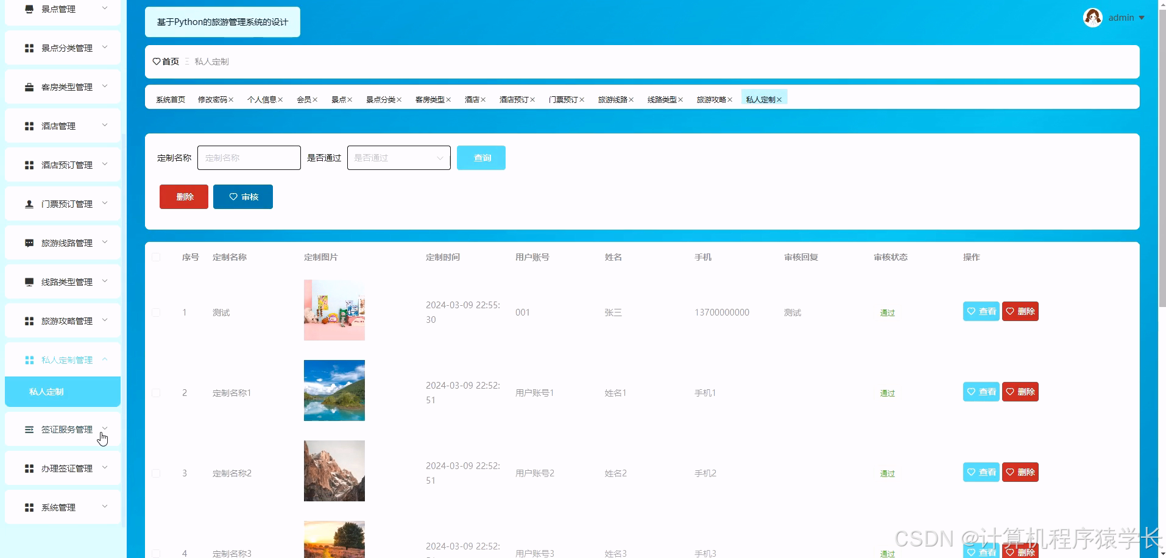Close the 个人信息 tab with its X
This screenshot has height=558, width=1166.
coord(280,100)
